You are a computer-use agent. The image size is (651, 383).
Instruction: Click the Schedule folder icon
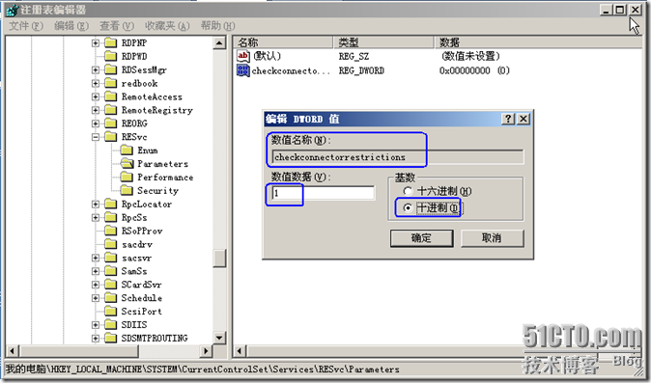(x=110, y=297)
